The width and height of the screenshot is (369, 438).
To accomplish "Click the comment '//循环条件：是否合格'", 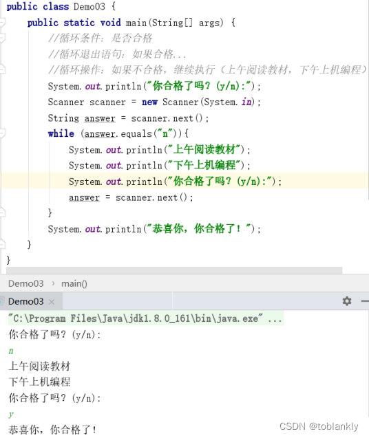I will click(x=100, y=38).
